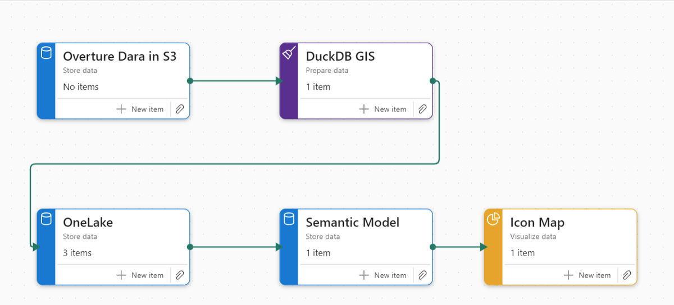Click 'Prepare data' label on DuckDB GIS

click(327, 71)
